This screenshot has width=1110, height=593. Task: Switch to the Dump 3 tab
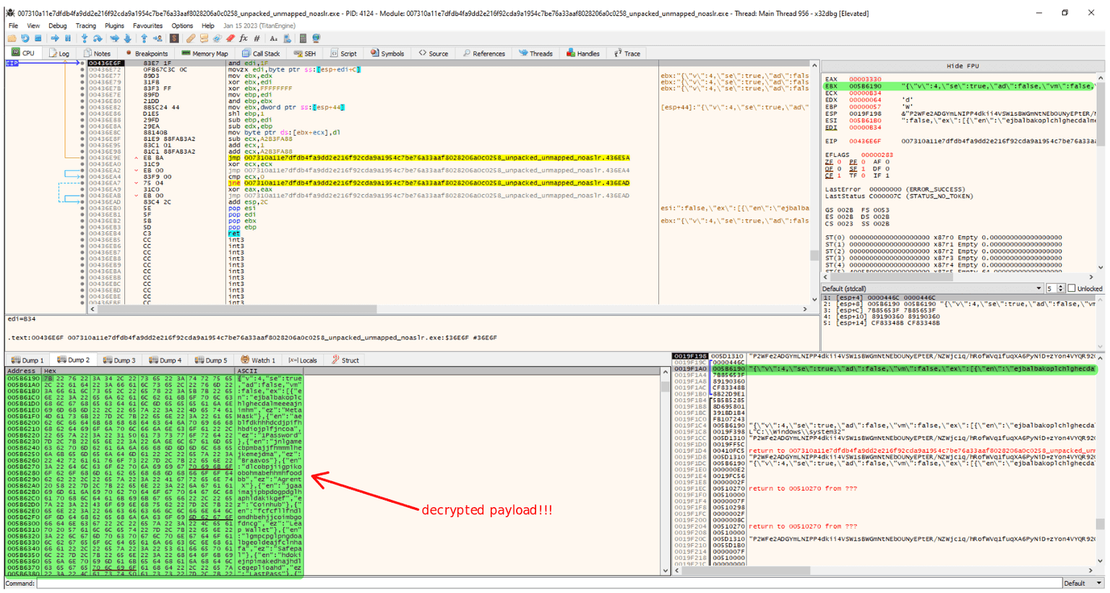(x=120, y=360)
